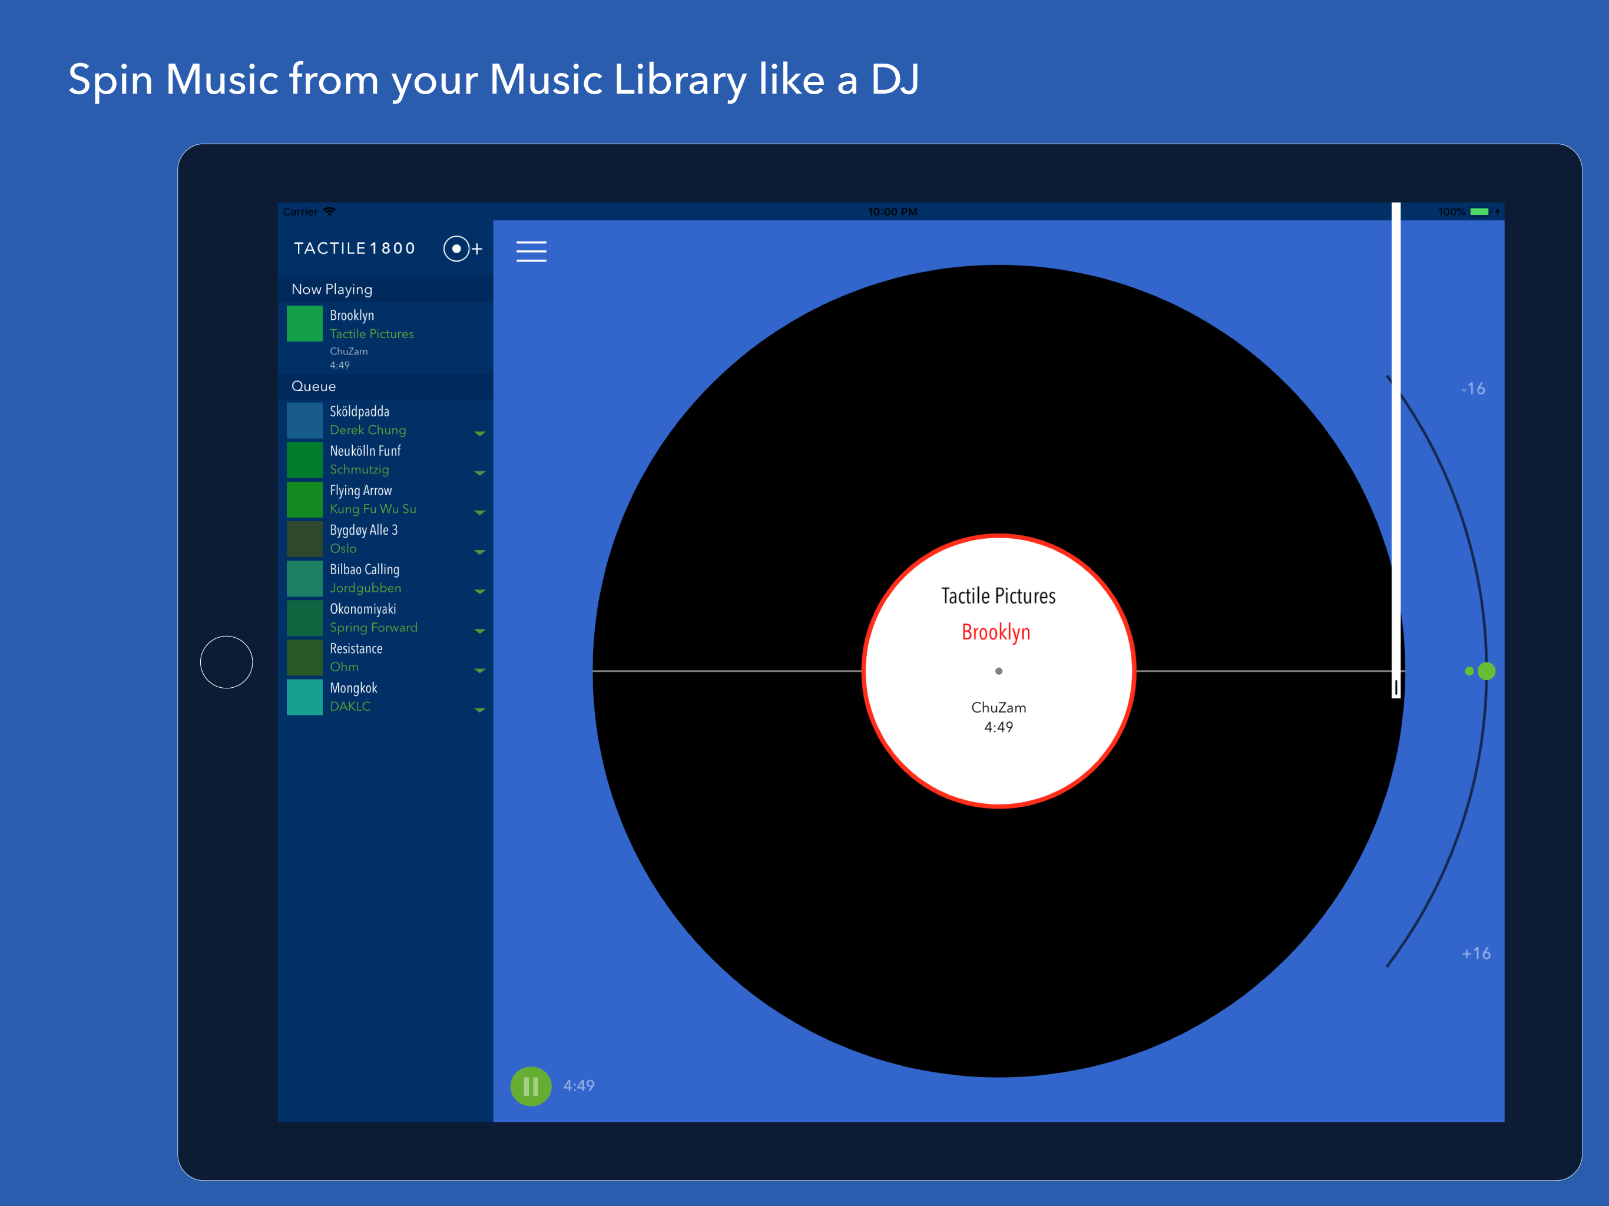Select the Mongkok album art
The height and width of the screenshot is (1206, 1609).
(304, 697)
